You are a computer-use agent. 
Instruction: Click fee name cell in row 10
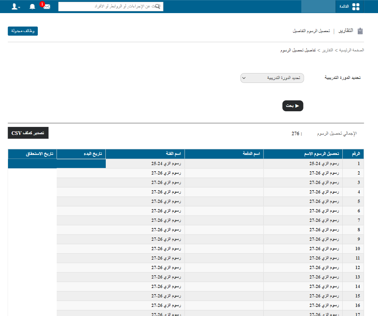pyautogui.click(x=303, y=249)
